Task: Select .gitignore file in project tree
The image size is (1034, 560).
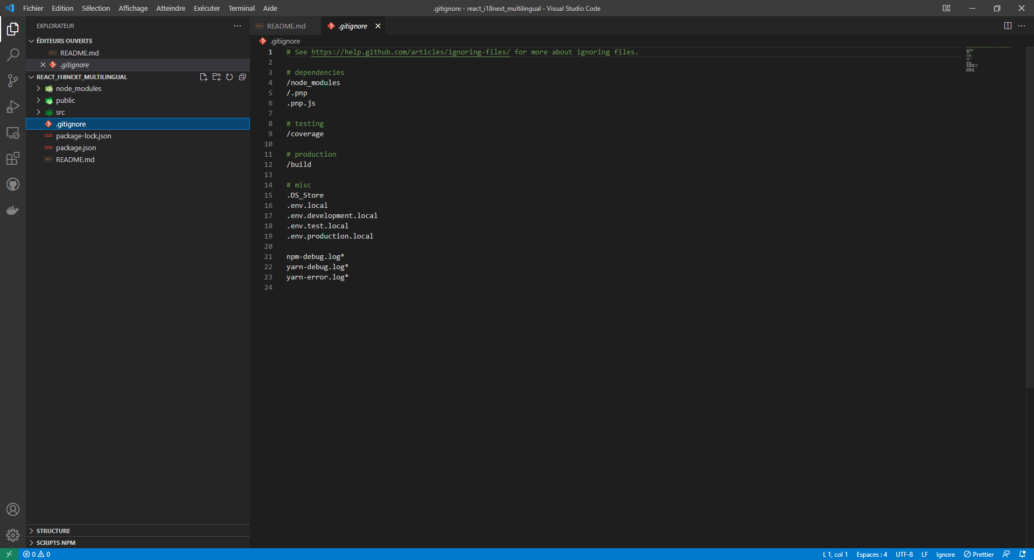Action: [138, 124]
